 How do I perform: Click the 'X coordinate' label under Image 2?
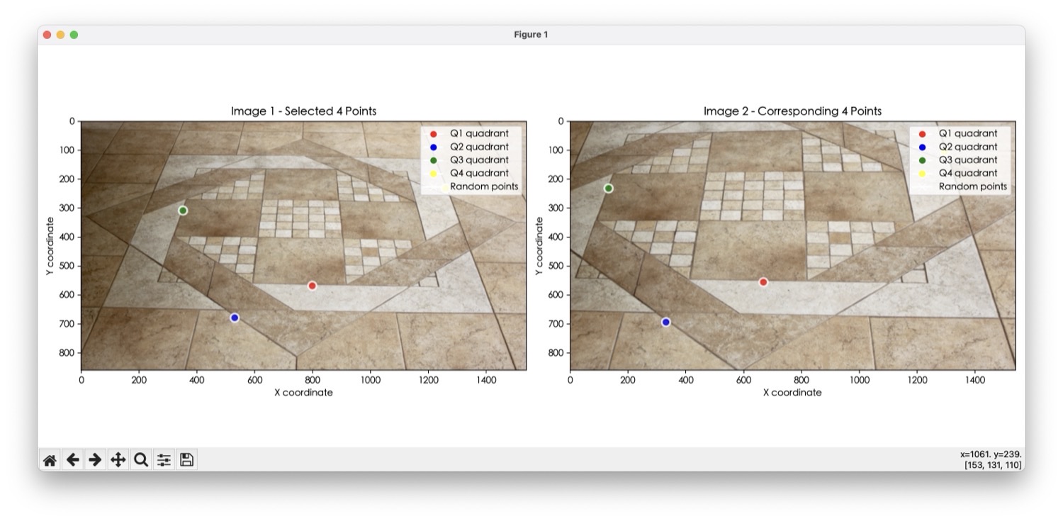(x=792, y=393)
